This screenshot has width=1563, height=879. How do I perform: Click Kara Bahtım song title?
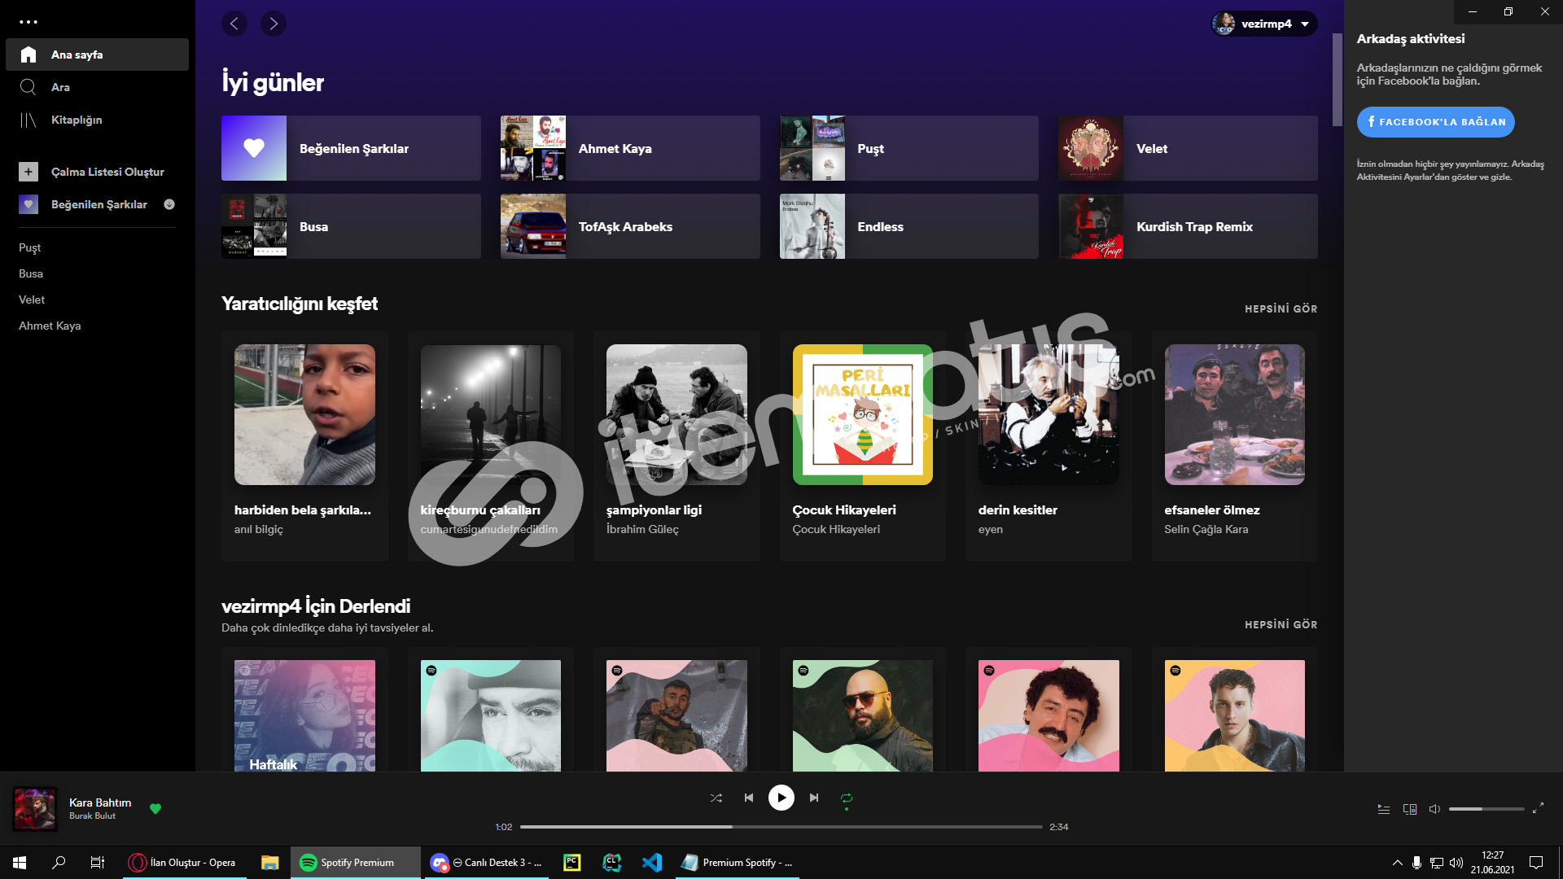pos(100,802)
